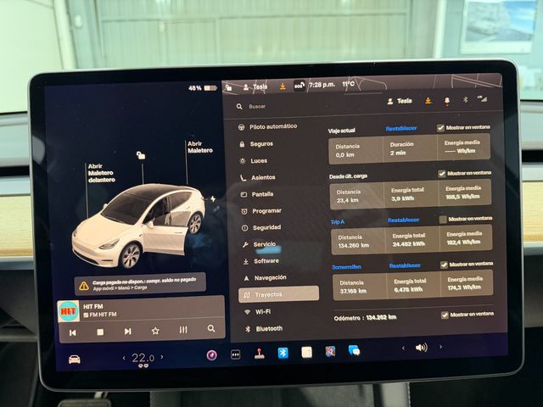The height and width of the screenshot is (407, 543).
Task: Lower volume with left chevron
Action: (403, 348)
